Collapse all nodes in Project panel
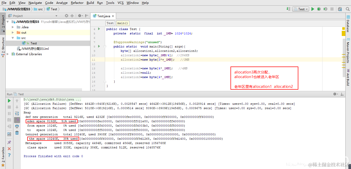The image size is (351, 169). [x=72, y=16]
